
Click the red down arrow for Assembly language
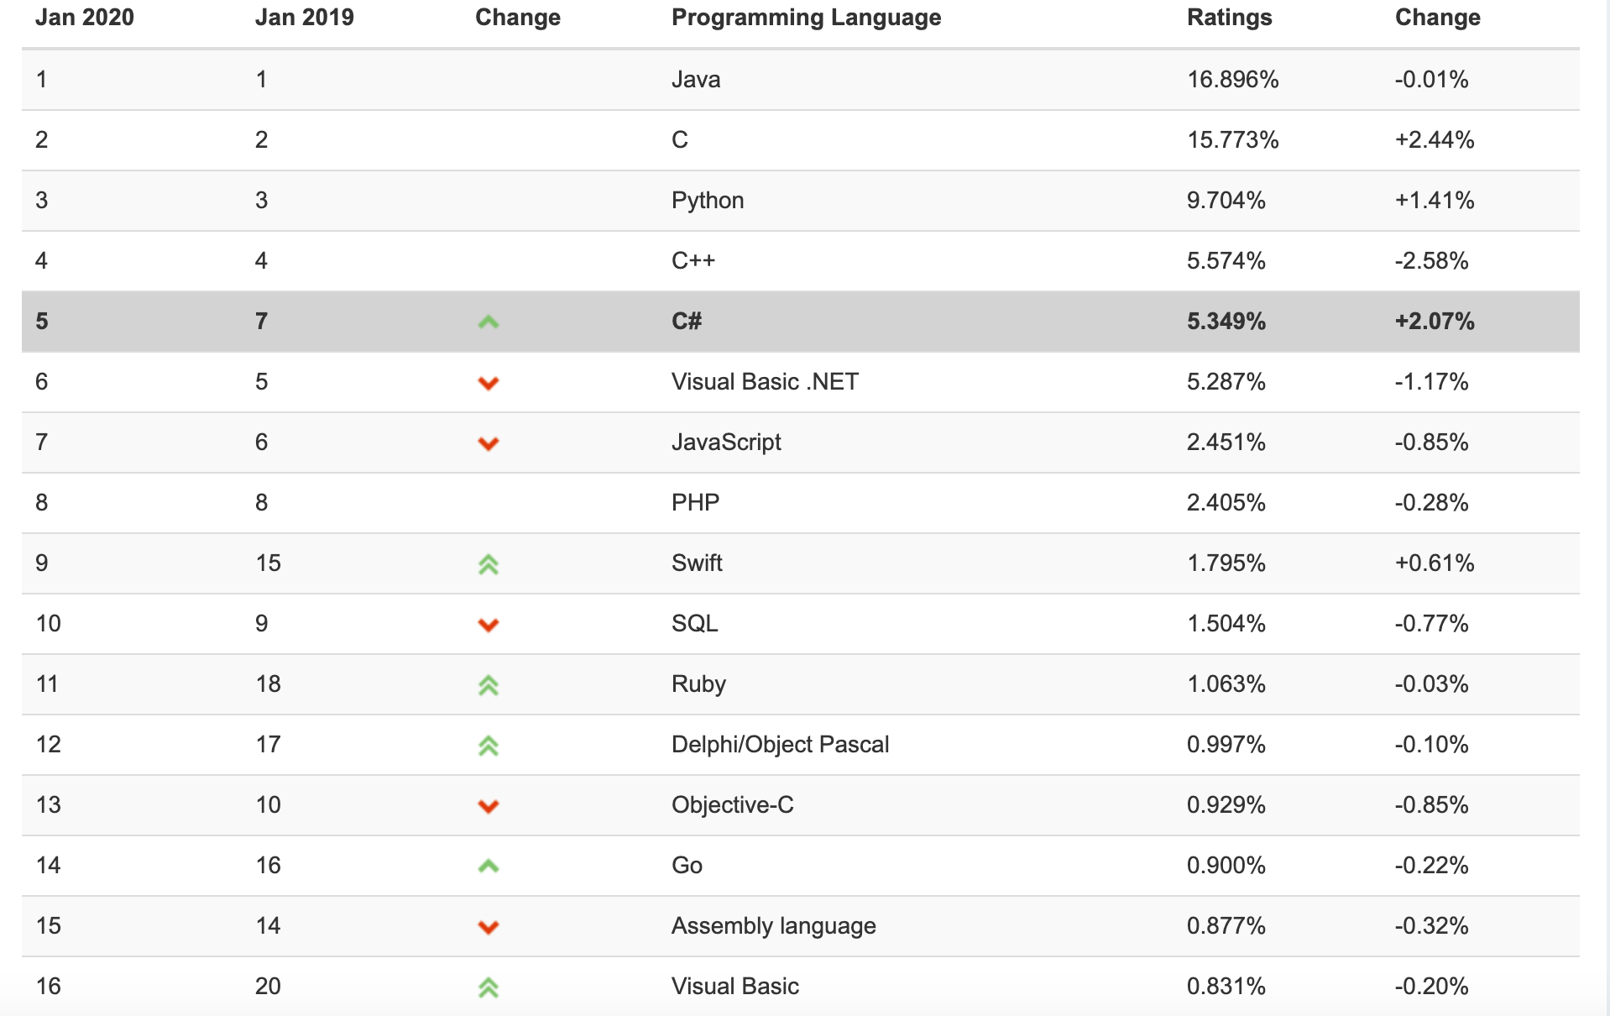point(489,927)
